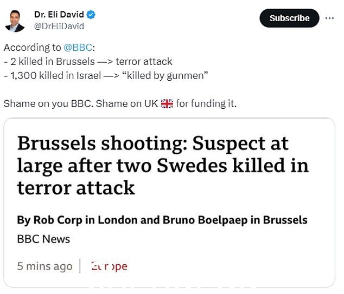Click the Brussels shooting headline text
344x294 pixels.
pyautogui.click(x=163, y=165)
